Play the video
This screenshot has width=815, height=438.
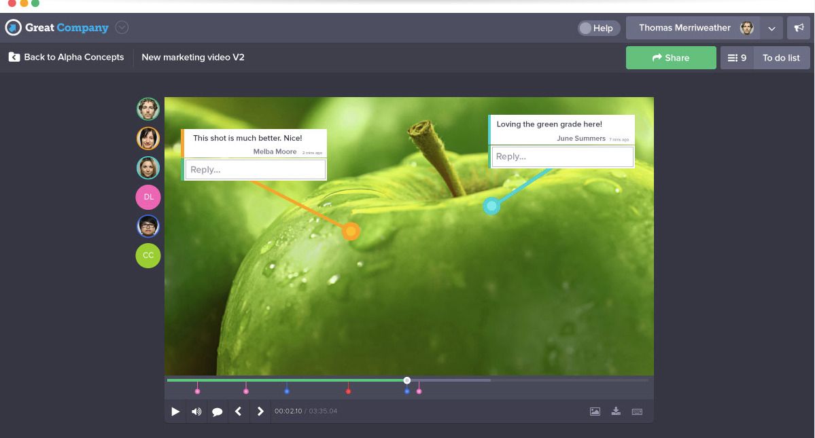(175, 411)
